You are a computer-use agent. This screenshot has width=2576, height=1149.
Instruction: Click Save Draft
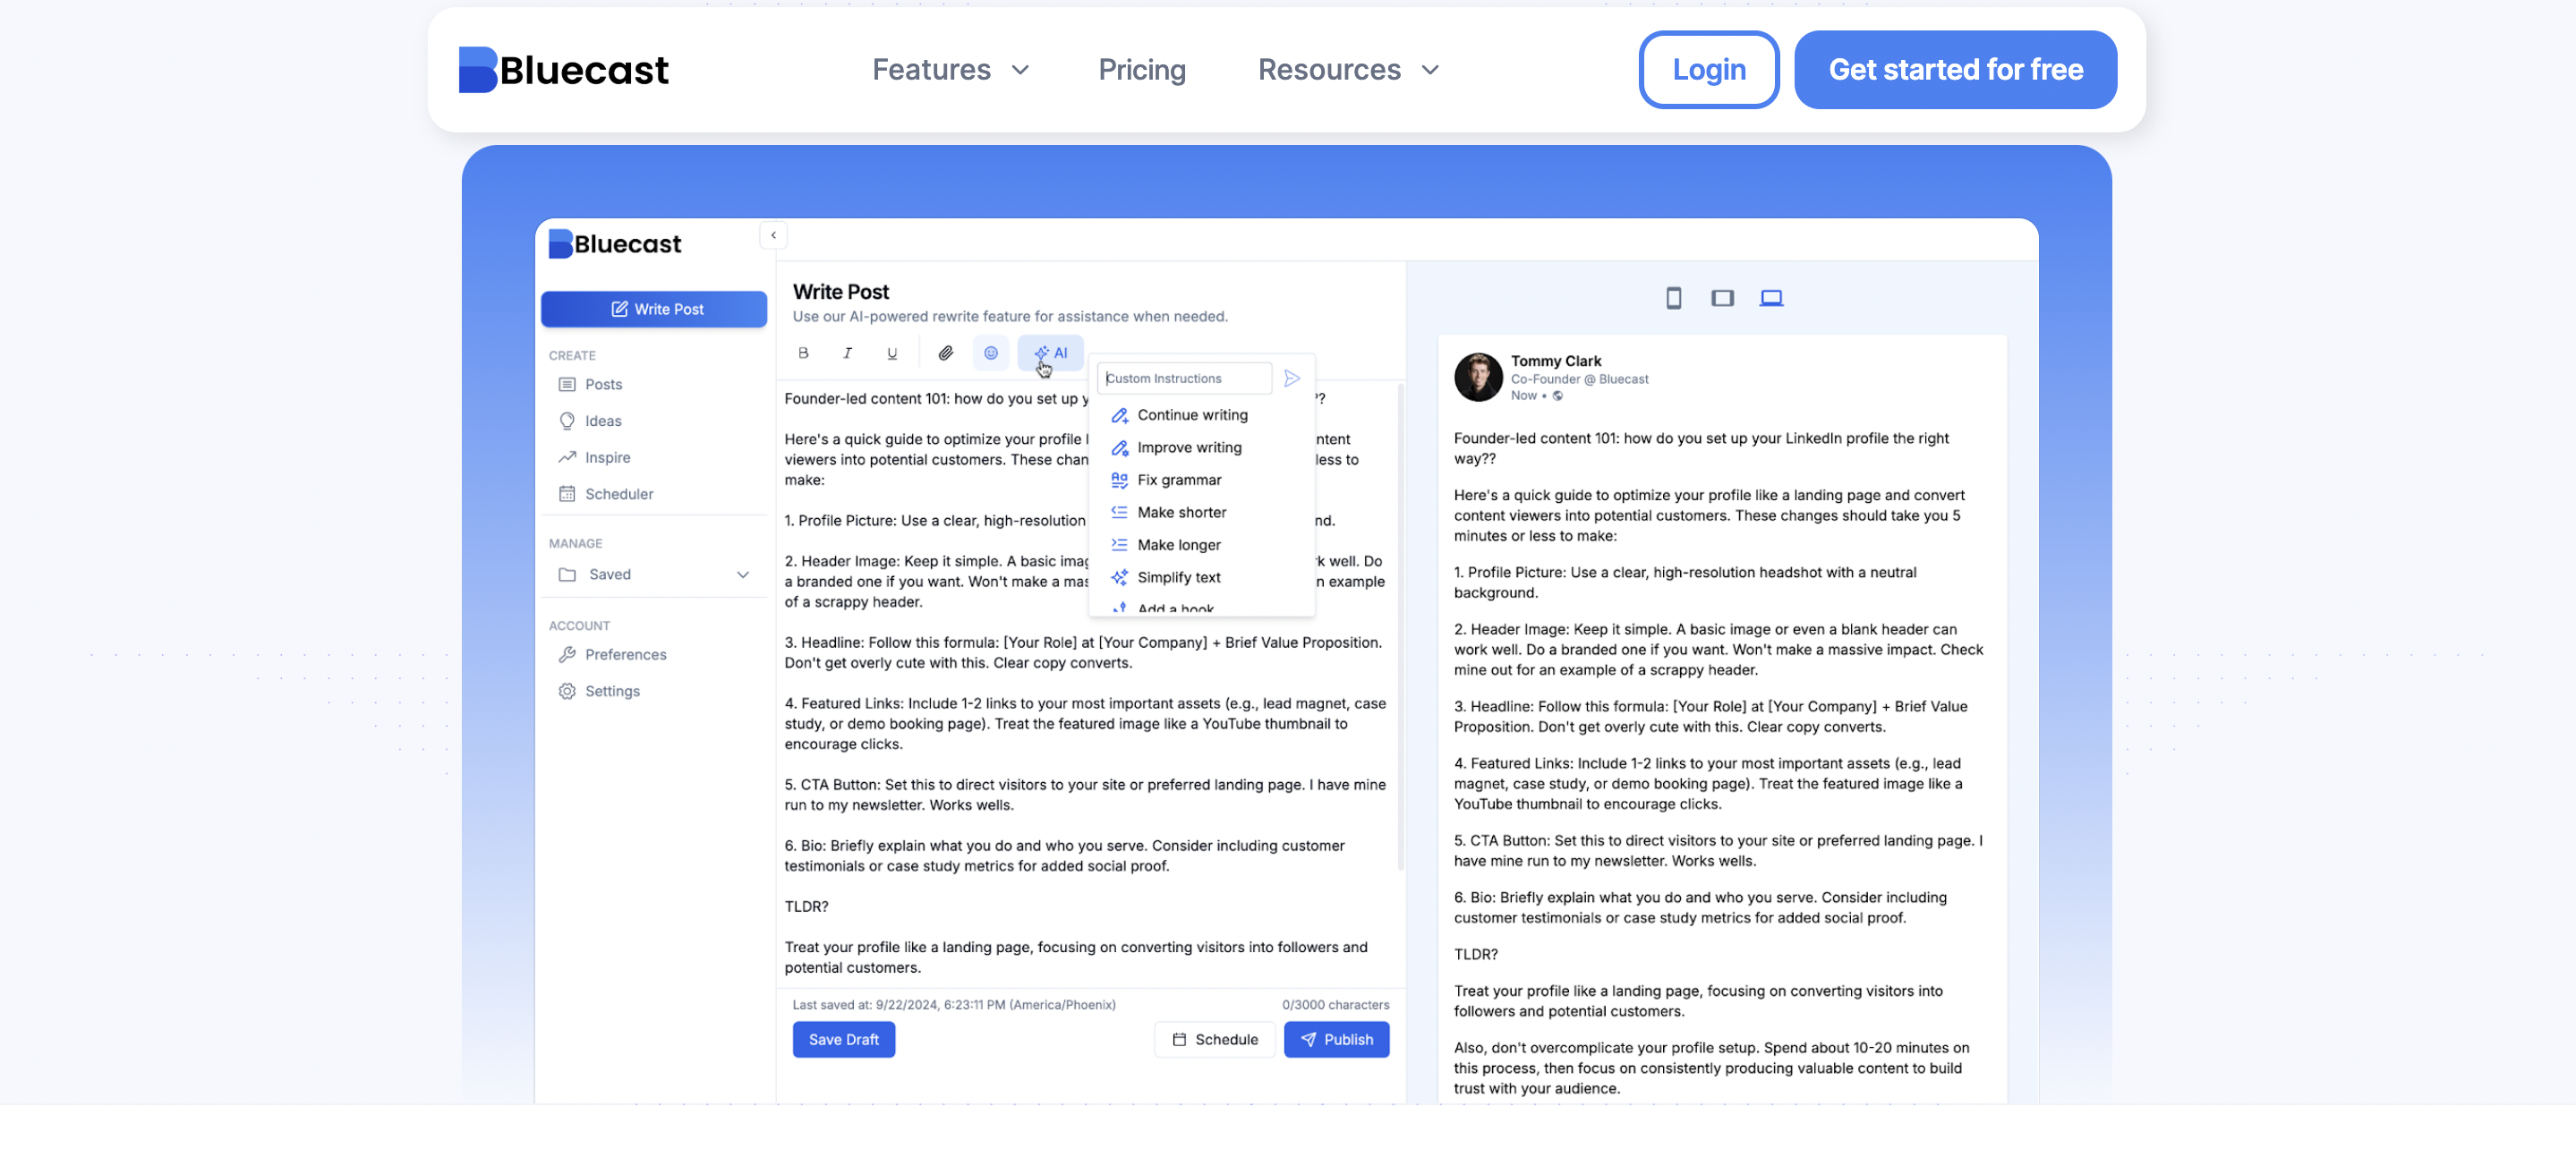[843, 1039]
